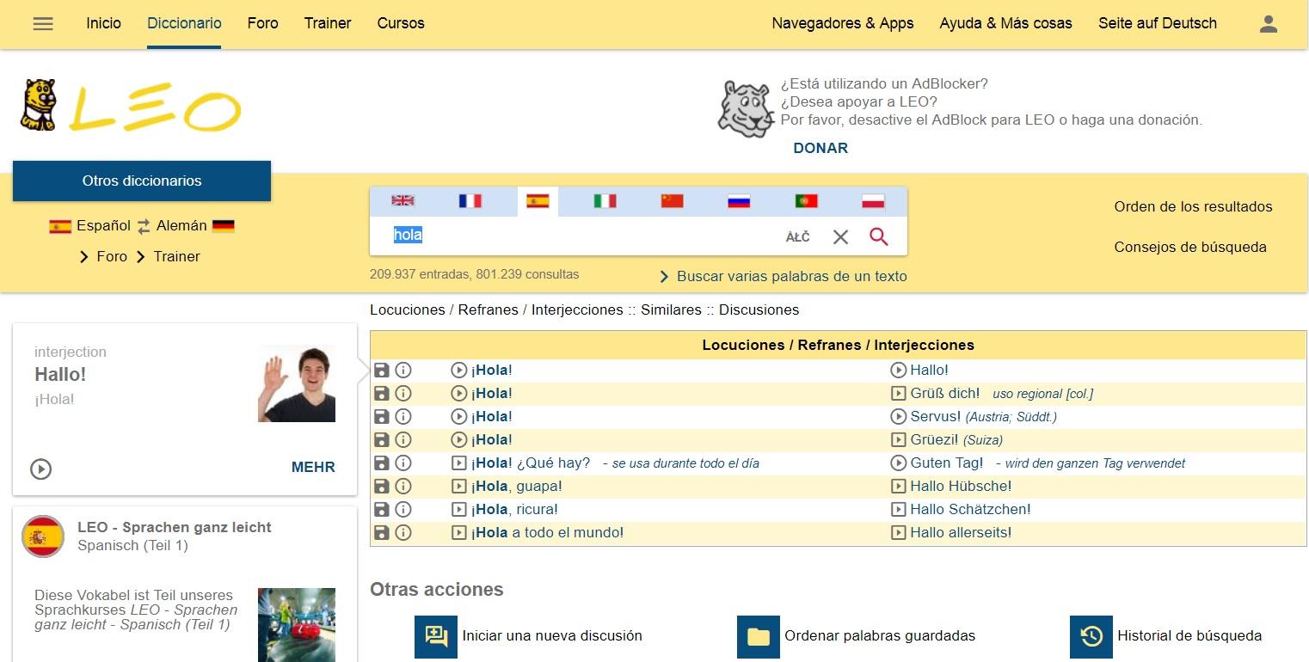
Task: Show info for the Grüezi! row
Action: coord(403,440)
